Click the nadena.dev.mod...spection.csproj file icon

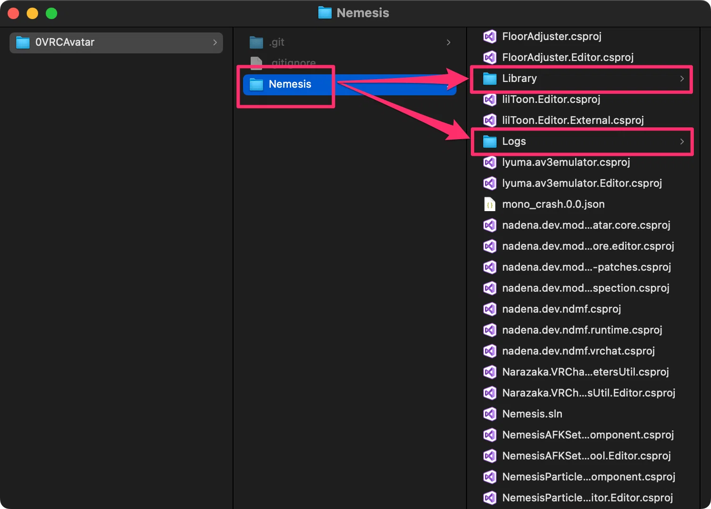(490, 288)
